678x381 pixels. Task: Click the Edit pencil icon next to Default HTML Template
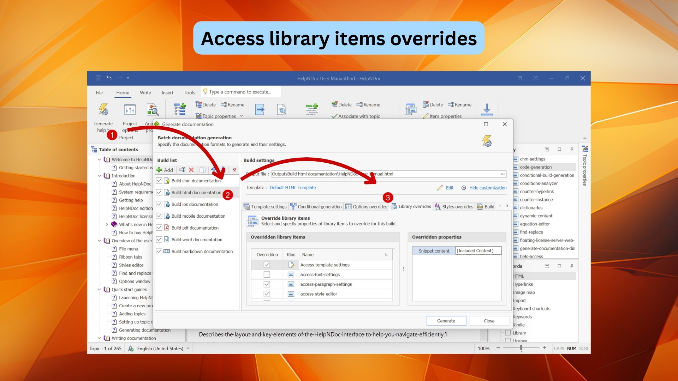tap(440, 188)
